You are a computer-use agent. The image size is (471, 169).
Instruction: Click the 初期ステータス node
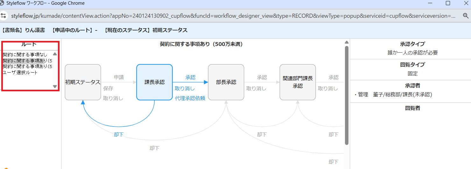pyautogui.click(x=83, y=82)
